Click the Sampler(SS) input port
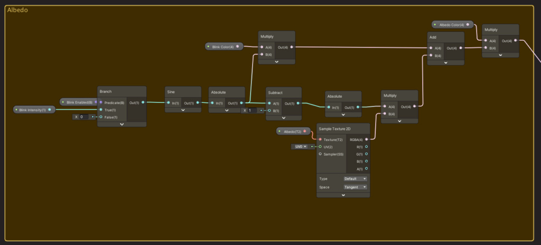 (320, 154)
